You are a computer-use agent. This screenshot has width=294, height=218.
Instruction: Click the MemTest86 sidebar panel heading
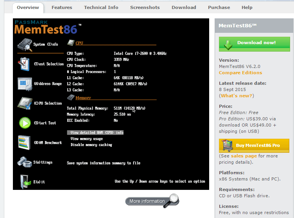point(238,25)
